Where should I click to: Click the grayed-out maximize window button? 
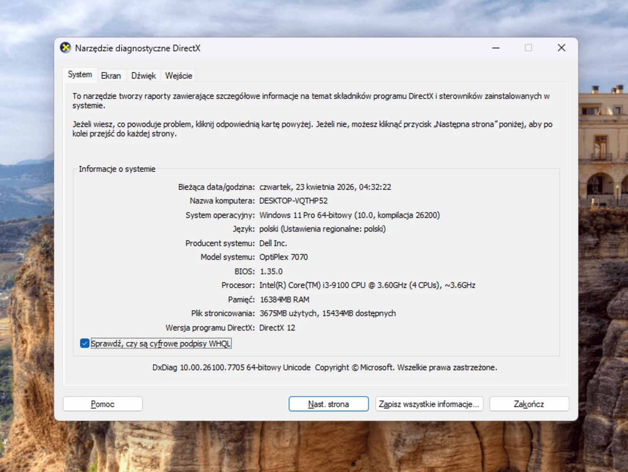[x=528, y=48]
